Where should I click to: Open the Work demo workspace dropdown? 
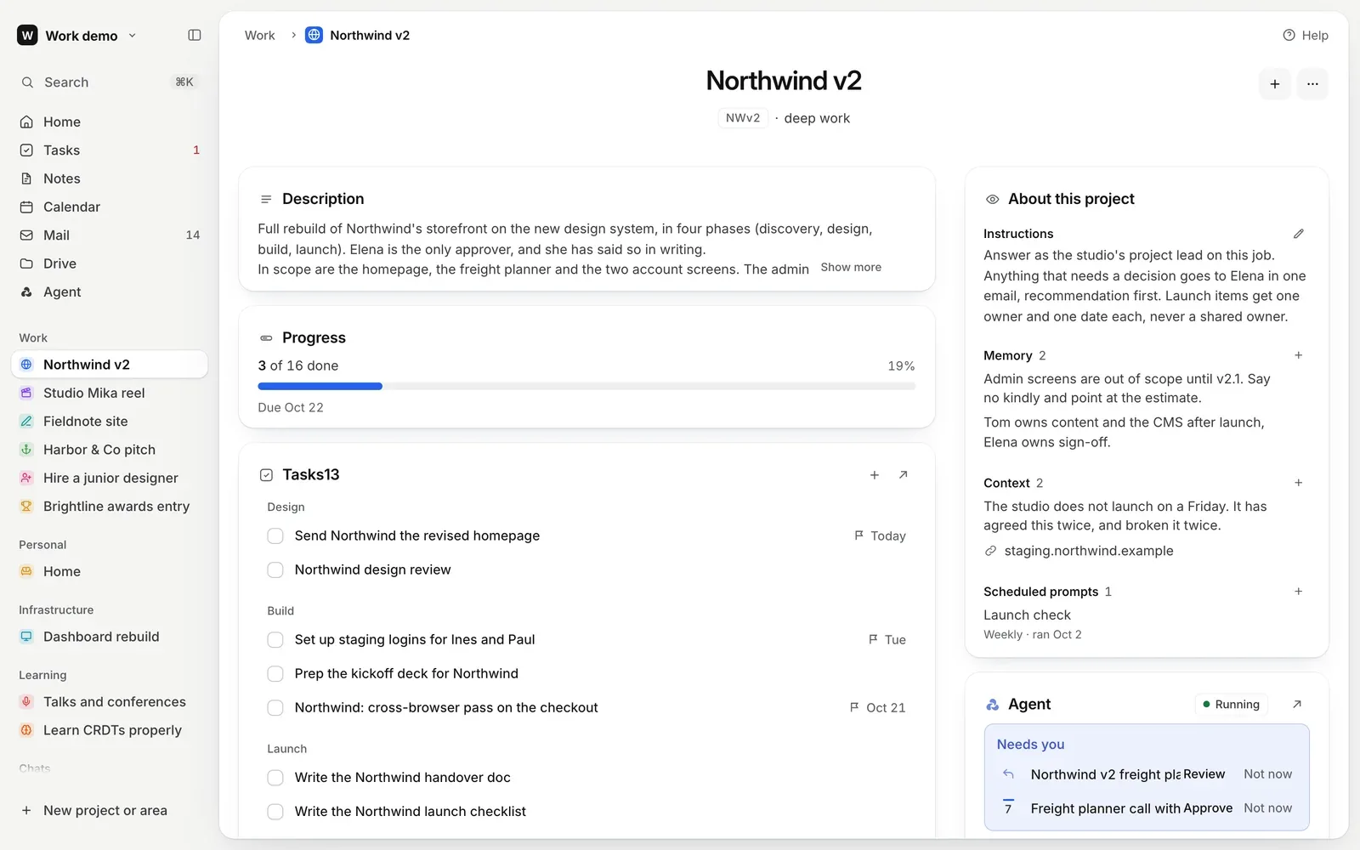tap(76, 35)
